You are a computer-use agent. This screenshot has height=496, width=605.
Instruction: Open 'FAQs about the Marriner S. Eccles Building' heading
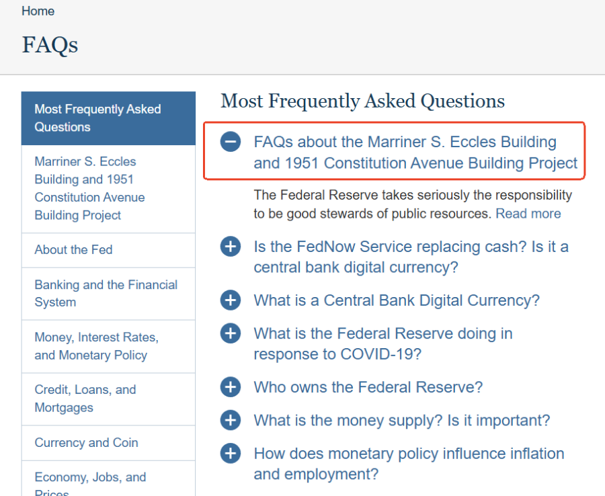415,153
